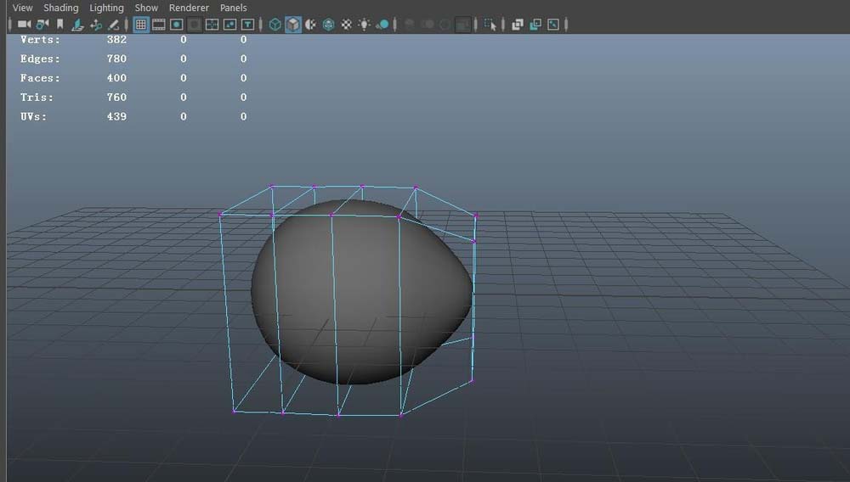Toggle the Resolution Gate display

click(176, 25)
